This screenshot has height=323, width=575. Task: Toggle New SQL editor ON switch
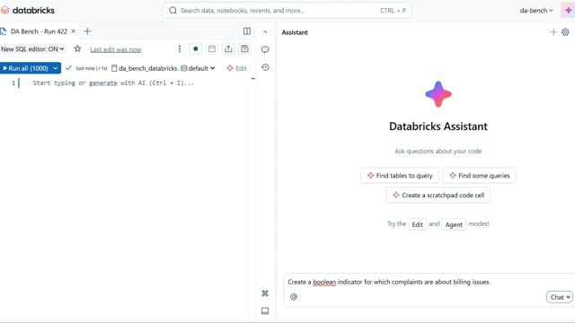coord(33,48)
